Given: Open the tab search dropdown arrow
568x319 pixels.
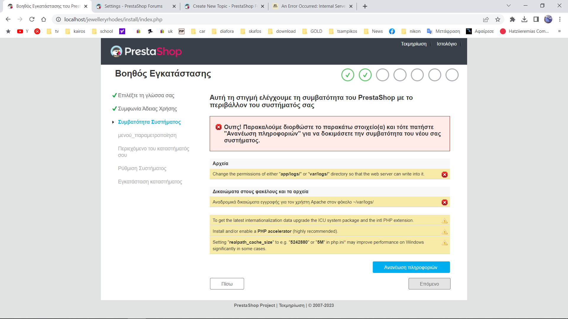Looking at the screenshot, I should pyautogui.click(x=509, y=6).
